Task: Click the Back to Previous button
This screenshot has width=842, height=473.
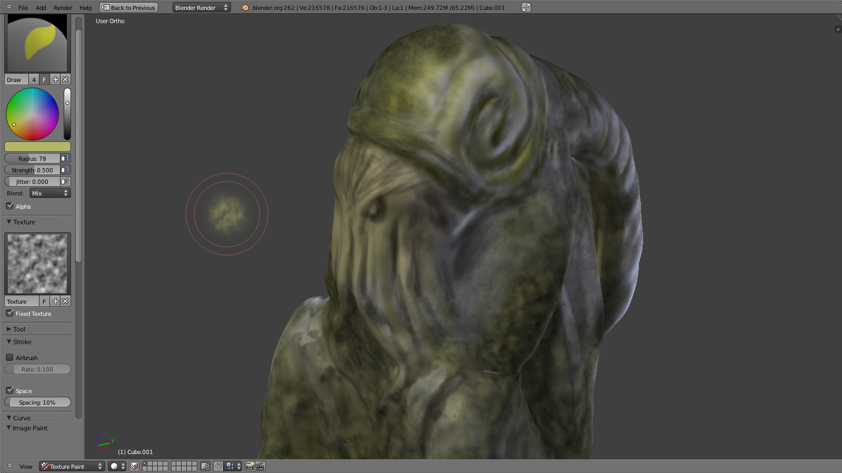Action: pyautogui.click(x=129, y=8)
